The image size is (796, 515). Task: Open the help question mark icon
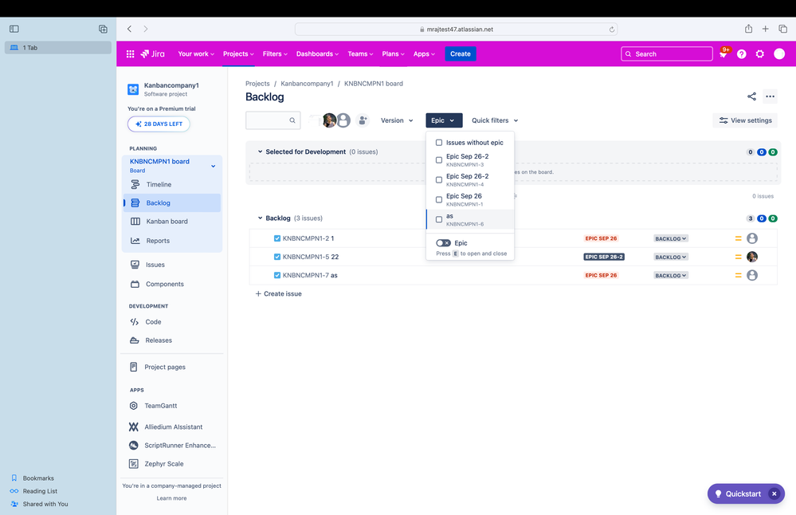(742, 54)
